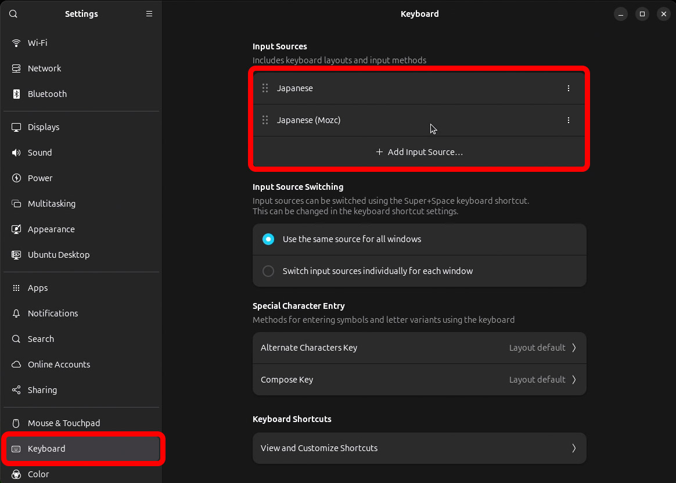Click chevron beside Compose Key Layout default
The width and height of the screenshot is (676, 483).
[x=574, y=380]
